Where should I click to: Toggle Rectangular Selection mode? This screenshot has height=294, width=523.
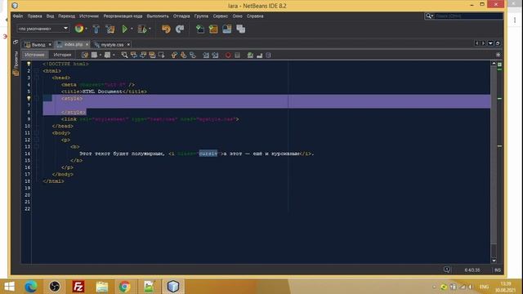click(162, 55)
